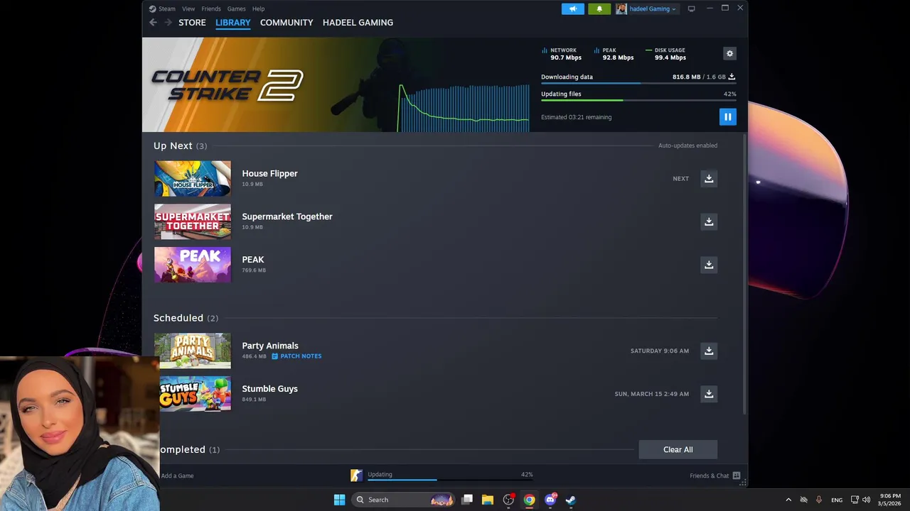Open Party Animals PATCH NOTES link
Viewport: 910px width, 511px height.
coord(296,356)
